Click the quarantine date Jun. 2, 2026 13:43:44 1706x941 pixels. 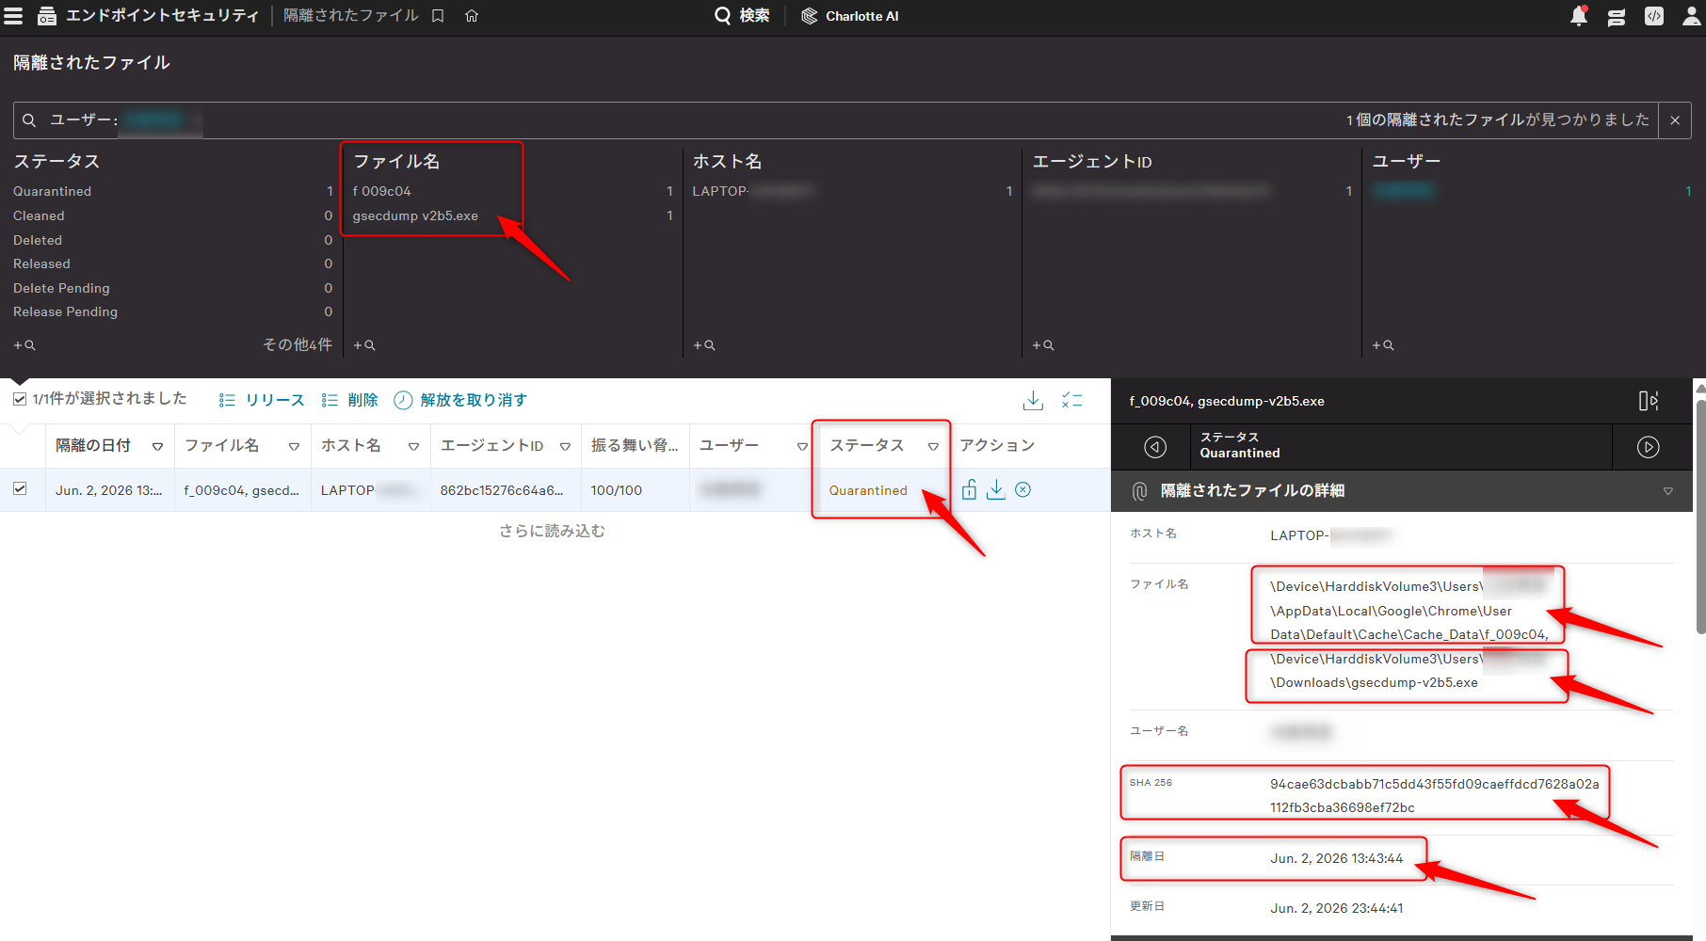pos(1337,858)
